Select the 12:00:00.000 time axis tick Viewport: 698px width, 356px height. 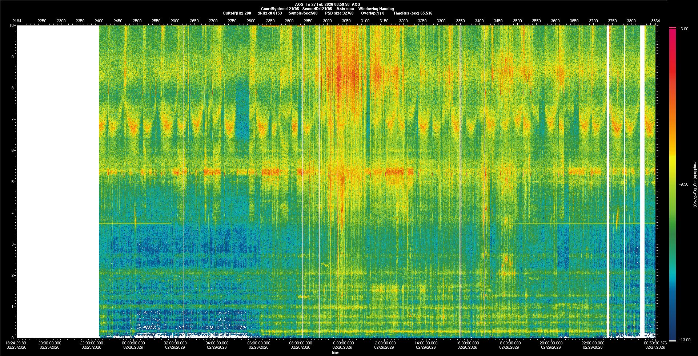point(384,343)
